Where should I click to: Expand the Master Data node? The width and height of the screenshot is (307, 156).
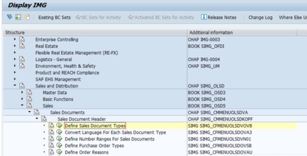[x=22, y=92]
